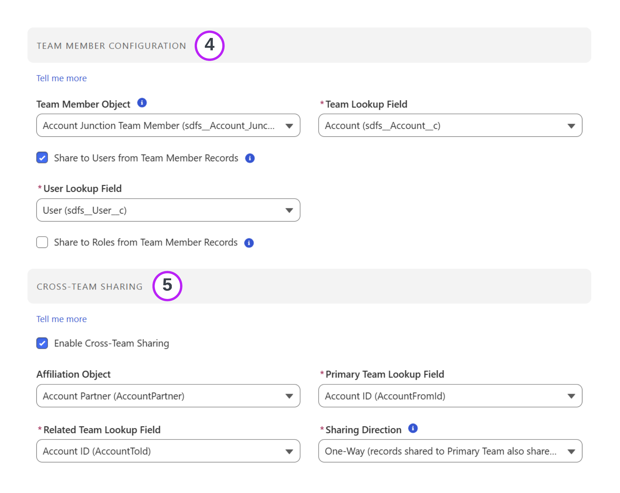
Task: Open Team Member Object dropdown
Action: pyautogui.click(x=168, y=125)
